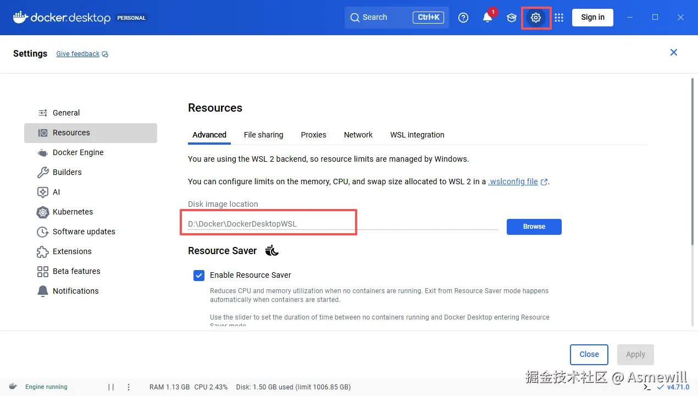The height and width of the screenshot is (396, 698).
Task: Open the engine three-dot menu
Action: pyautogui.click(x=129, y=387)
